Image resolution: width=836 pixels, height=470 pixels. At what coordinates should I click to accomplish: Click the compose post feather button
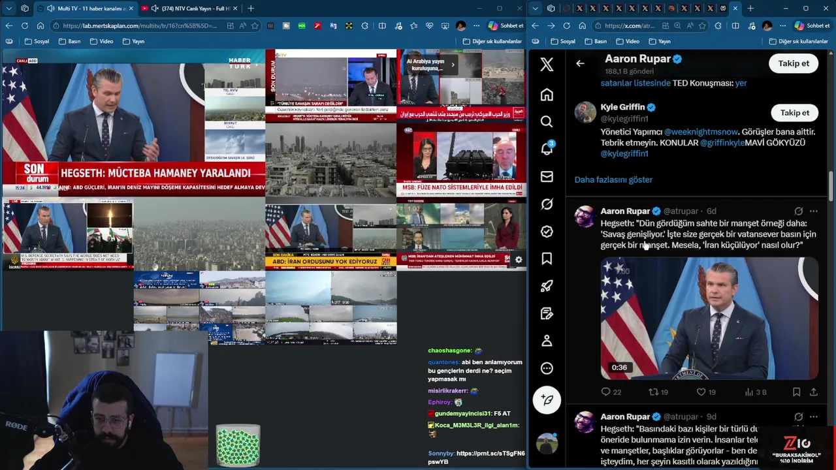[x=547, y=399]
